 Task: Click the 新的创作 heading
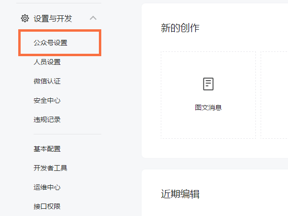click(180, 28)
